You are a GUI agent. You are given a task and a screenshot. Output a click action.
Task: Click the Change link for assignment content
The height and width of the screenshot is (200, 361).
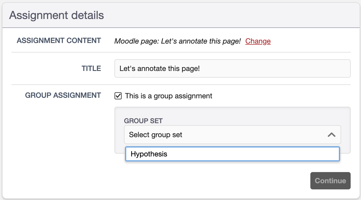258,41
